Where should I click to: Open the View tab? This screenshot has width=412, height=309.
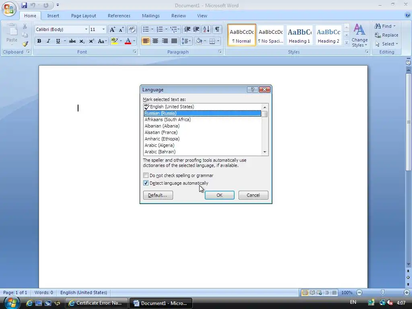point(202,16)
